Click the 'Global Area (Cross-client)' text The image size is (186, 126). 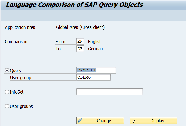pos(80,27)
